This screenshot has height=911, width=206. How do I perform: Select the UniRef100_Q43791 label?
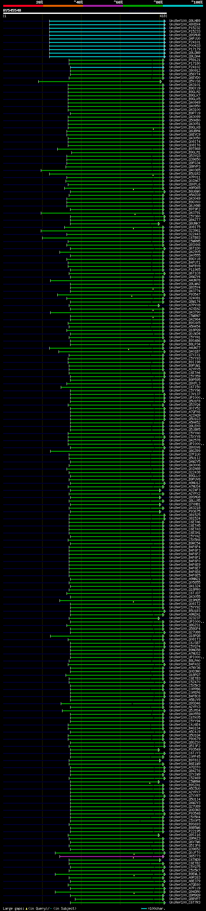(185, 213)
